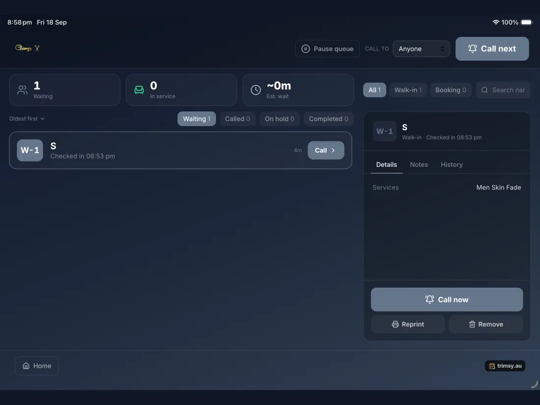540x405 pixels.
Task: Click the Wi-Fi status icon
Action: (x=496, y=22)
